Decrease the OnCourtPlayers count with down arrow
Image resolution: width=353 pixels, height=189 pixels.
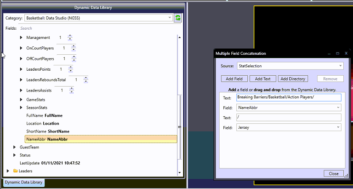point(73,50)
